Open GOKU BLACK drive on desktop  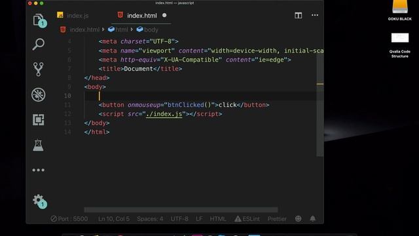click(x=400, y=10)
